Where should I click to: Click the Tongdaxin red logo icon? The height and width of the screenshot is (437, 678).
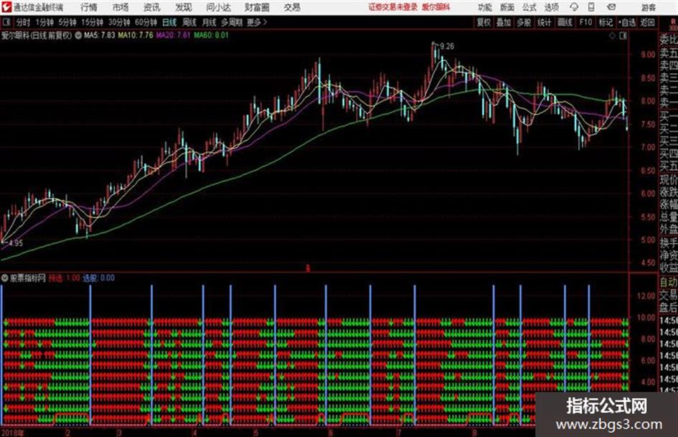[6, 7]
